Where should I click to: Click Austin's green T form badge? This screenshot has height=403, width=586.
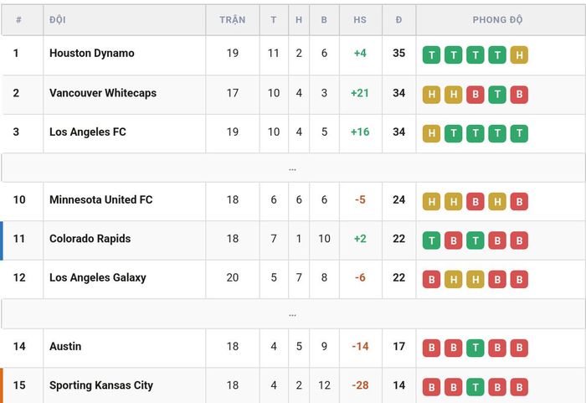coord(475,348)
